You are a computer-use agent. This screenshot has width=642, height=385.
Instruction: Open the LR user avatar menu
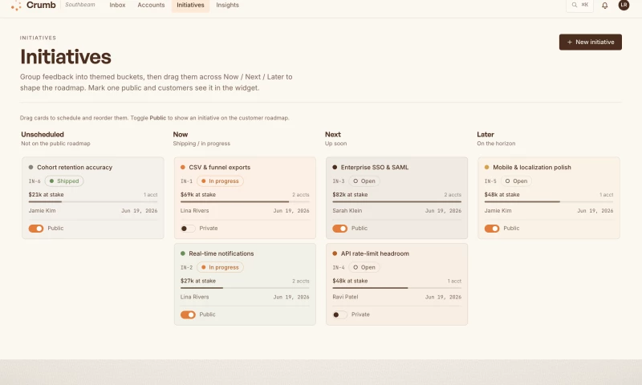(x=624, y=5)
